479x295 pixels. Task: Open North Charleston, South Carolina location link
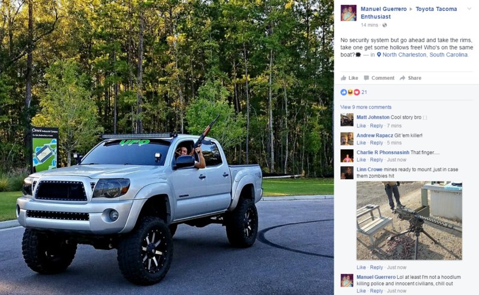tap(425, 55)
